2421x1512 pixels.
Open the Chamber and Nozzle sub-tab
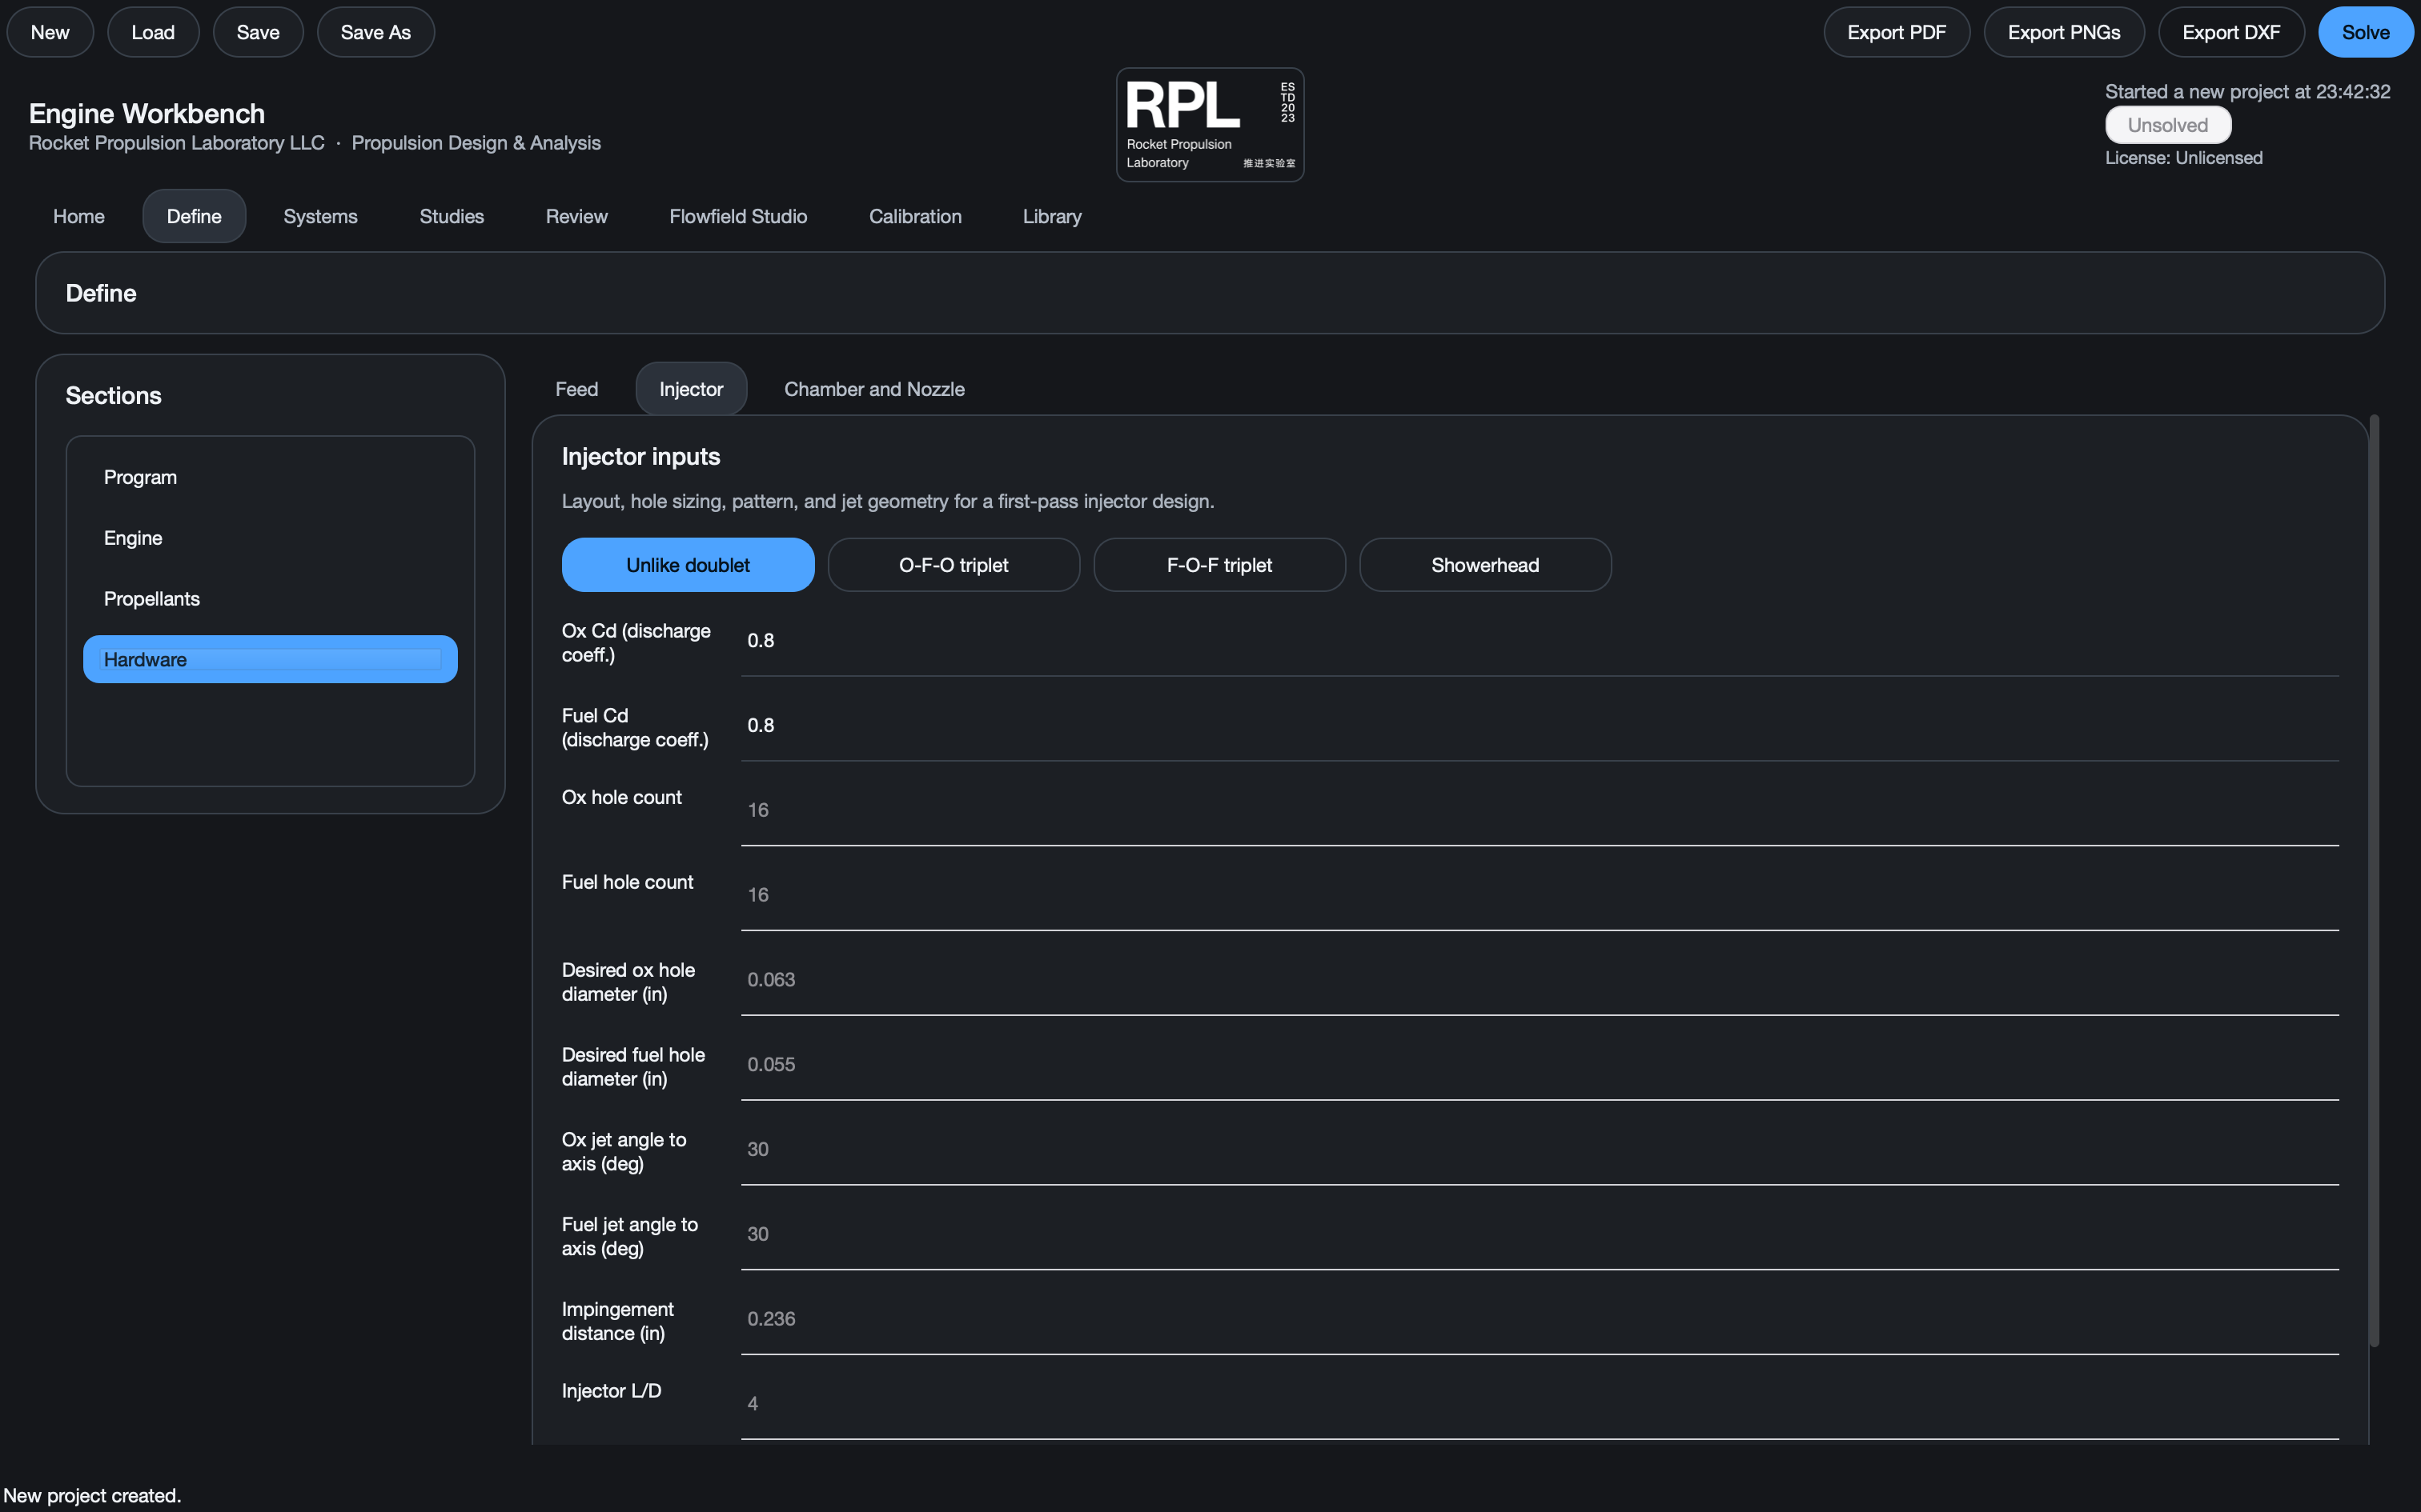click(874, 389)
